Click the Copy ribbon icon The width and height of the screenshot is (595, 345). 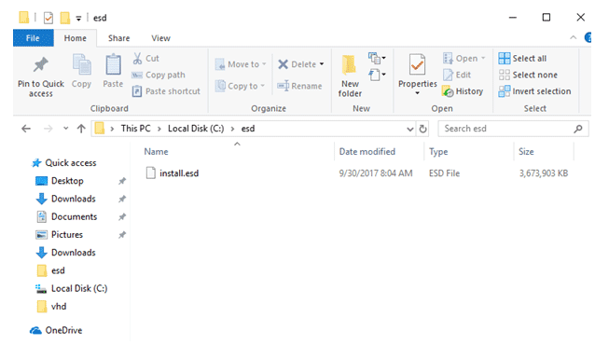[81, 72]
